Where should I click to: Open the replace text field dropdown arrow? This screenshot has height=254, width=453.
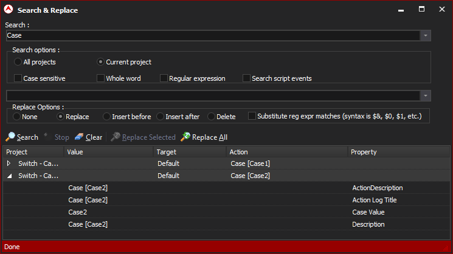click(x=425, y=95)
